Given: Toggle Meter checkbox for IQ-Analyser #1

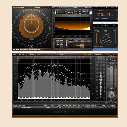Looking at the screenshot, I should point(104,107).
